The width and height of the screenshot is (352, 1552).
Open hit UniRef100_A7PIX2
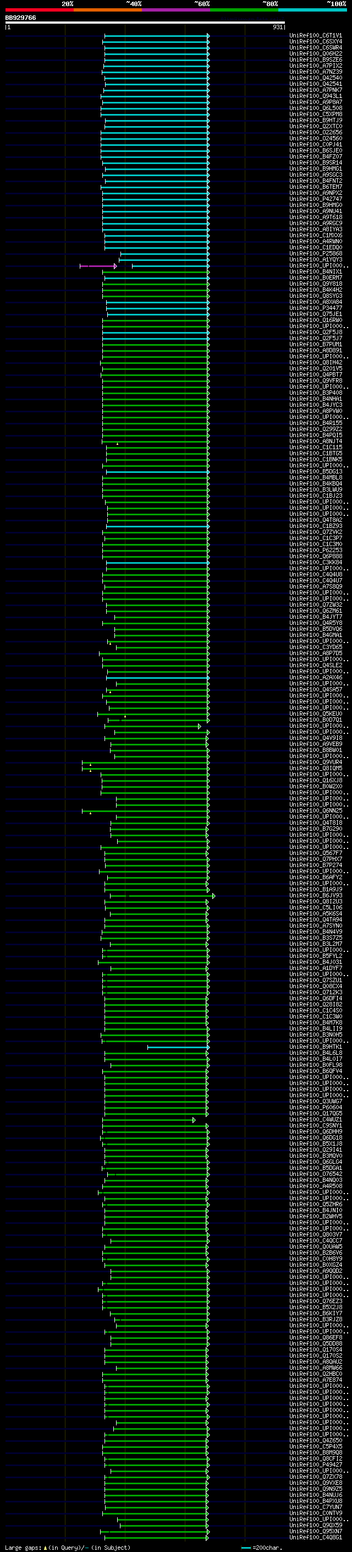click(x=315, y=66)
